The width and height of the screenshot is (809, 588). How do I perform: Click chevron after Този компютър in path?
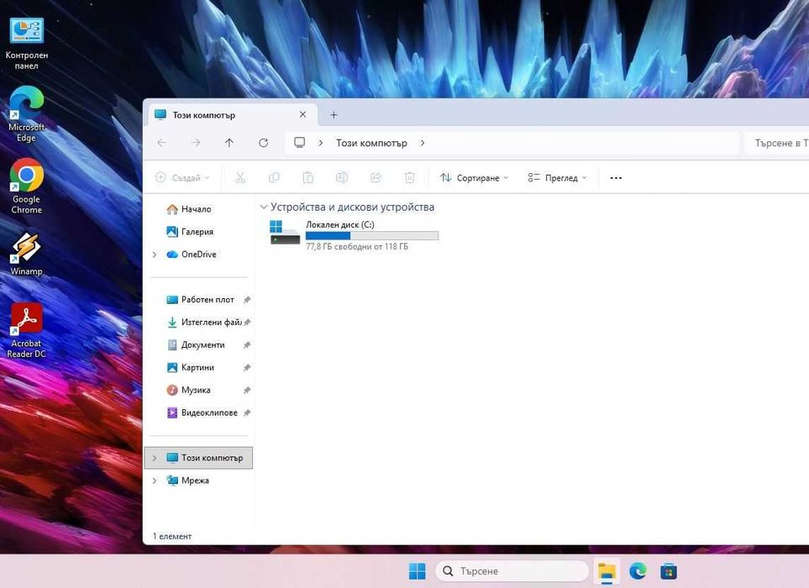click(x=423, y=143)
